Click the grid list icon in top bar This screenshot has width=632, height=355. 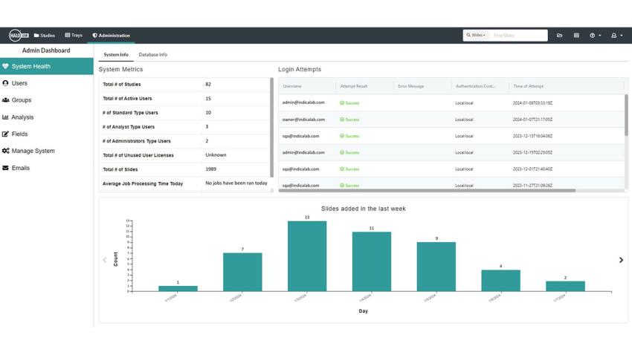[576, 35]
